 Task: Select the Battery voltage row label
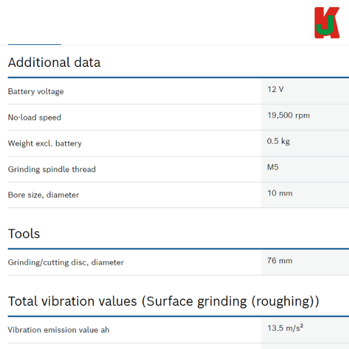(36, 91)
